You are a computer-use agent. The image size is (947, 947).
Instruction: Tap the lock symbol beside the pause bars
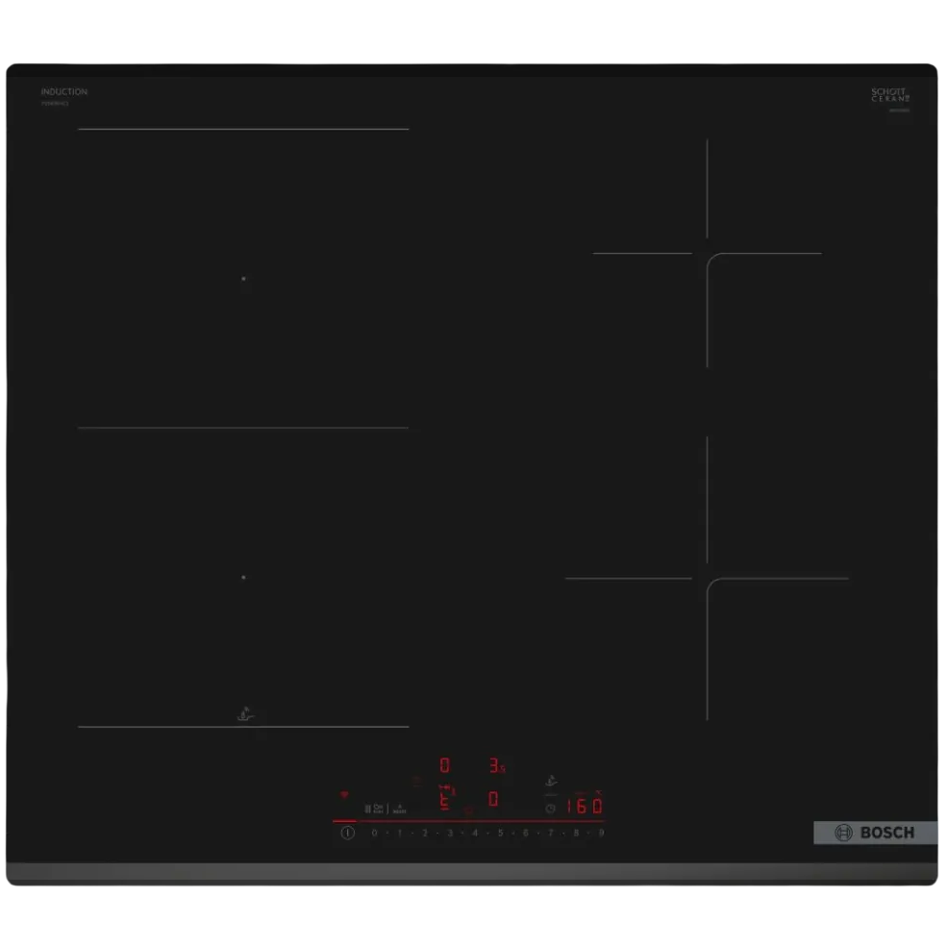pos(378,809)
